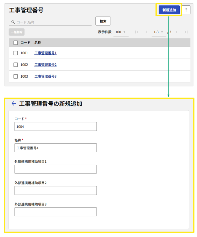Toggle the select-all checkbox in header
Viewport: 197px width, 237px height.
click(16, 43)
